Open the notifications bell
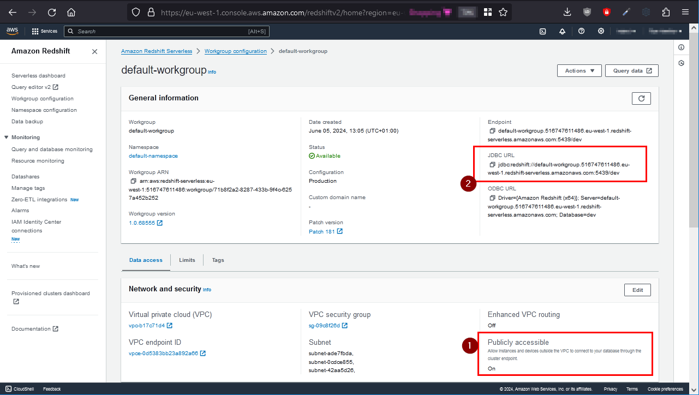The width and height of the screenshot is (699, 395). click(562, 31)
